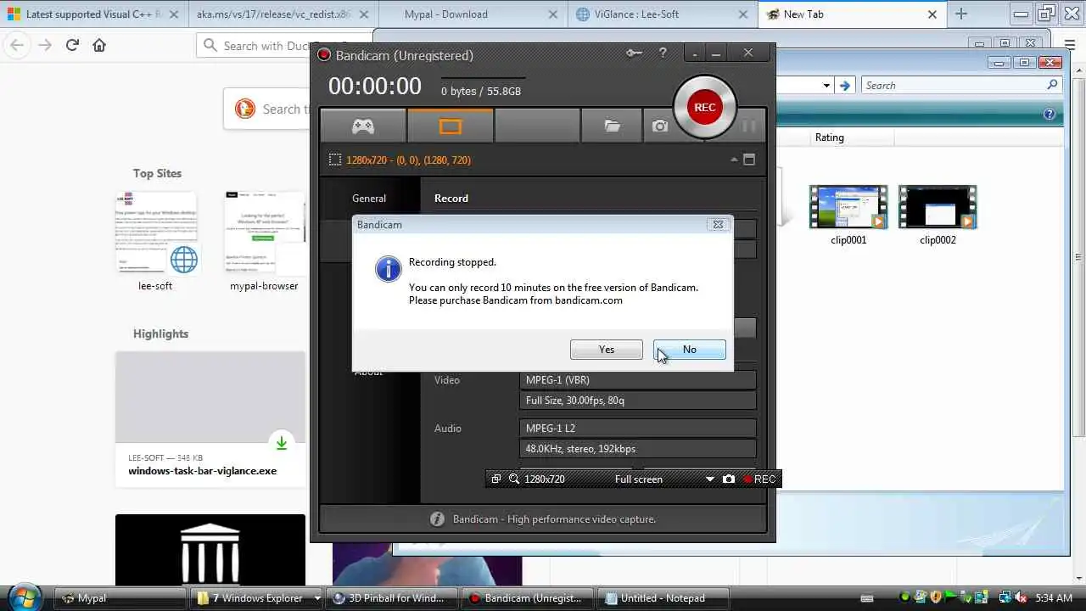The height and width of the screenshot is (611, 1086).
Task: Click the info icon in Bandicam footer
Action: click(437, 519)
